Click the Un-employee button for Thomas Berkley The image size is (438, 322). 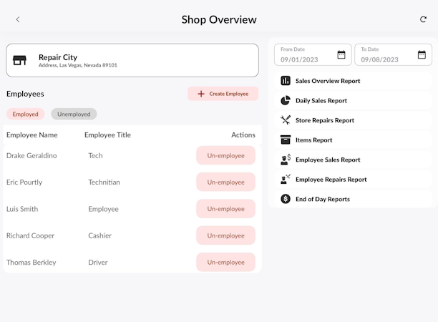point(225,263)
